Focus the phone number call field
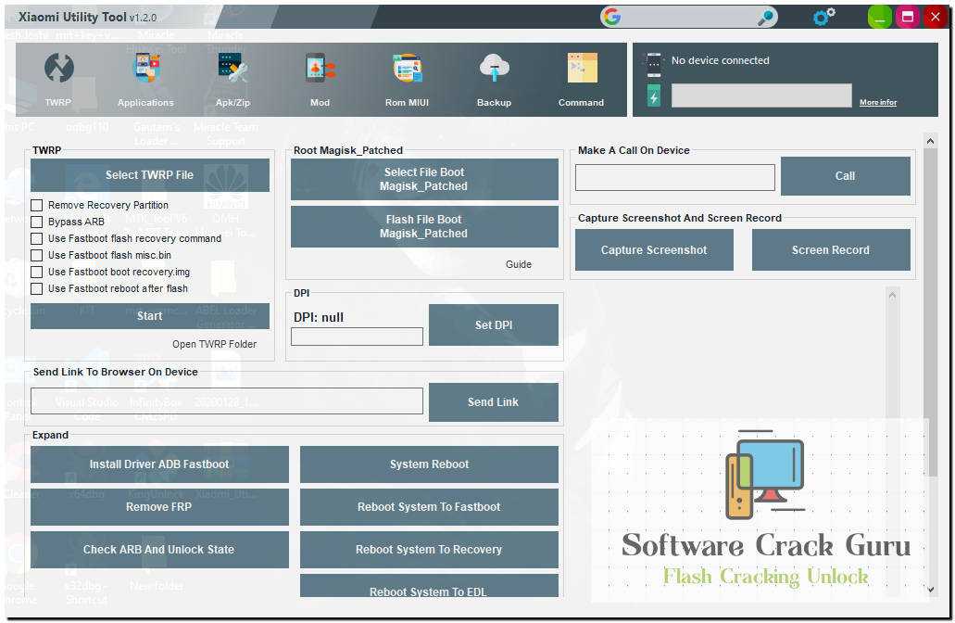 click(675, 177)
